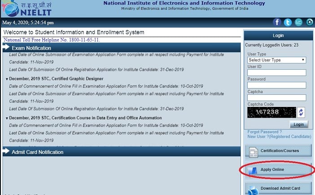
Task: Open the Admit Card Notification section header
Action: point(37,152)
